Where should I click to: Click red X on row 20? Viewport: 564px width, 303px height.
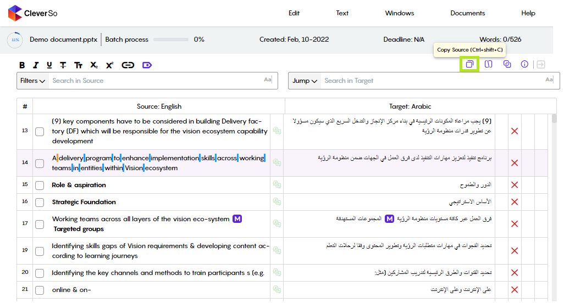[515, 273]
